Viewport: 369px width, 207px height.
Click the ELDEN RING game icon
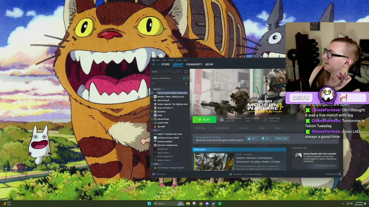[155, 123]
